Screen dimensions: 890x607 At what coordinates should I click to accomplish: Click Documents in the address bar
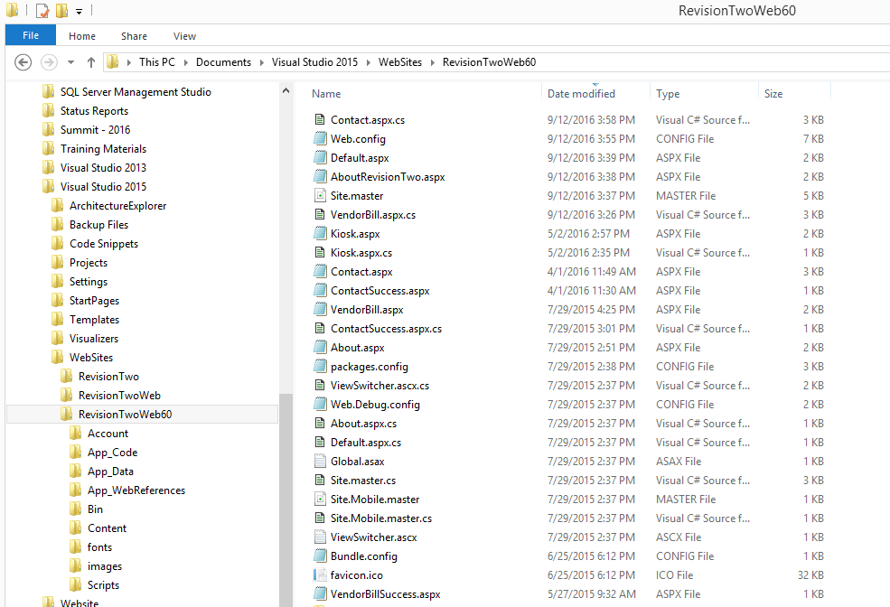pyautogui.click(x=223, y=61)
